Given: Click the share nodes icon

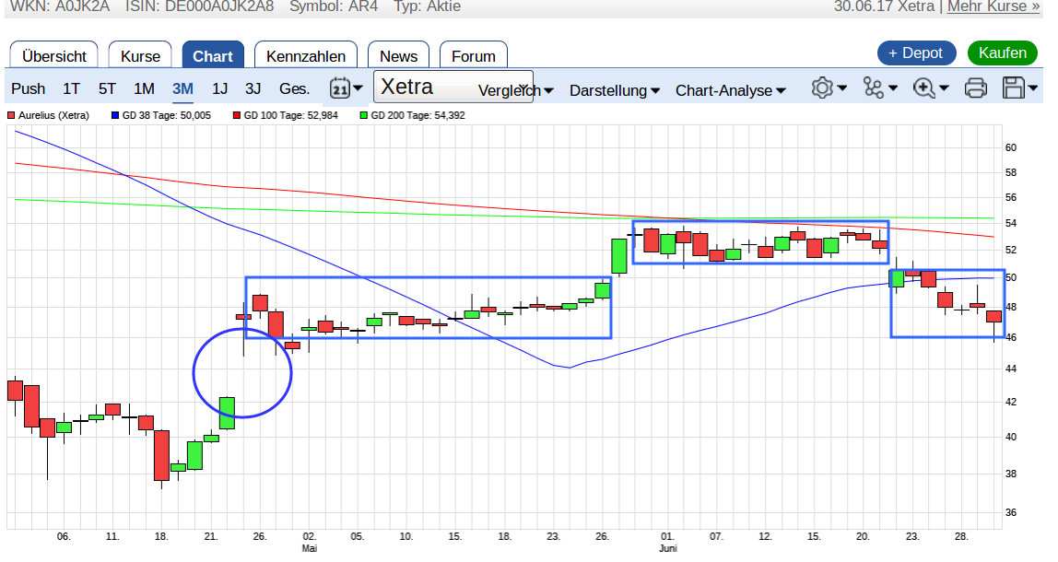Looking at the screenshot, I should coord(873,88).
